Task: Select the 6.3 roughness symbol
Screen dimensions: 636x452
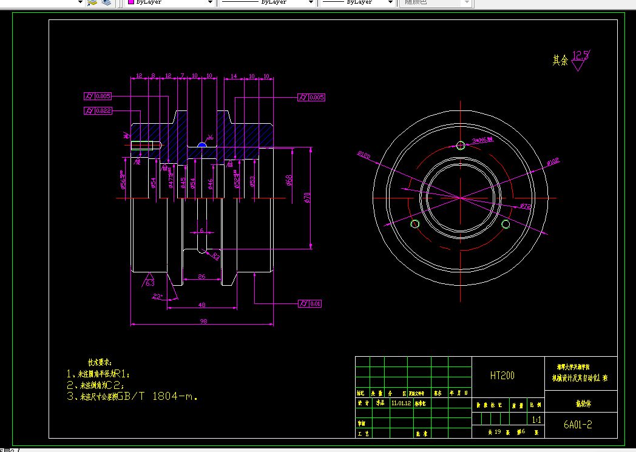Action: [149, 280]
